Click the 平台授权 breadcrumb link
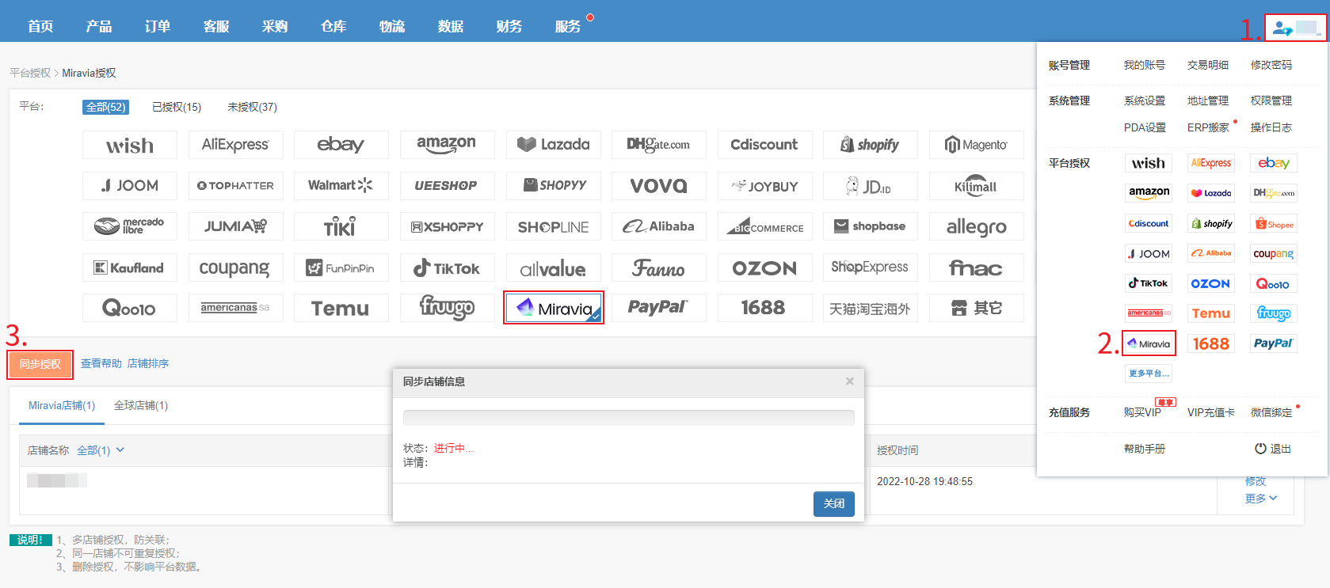 30,73
